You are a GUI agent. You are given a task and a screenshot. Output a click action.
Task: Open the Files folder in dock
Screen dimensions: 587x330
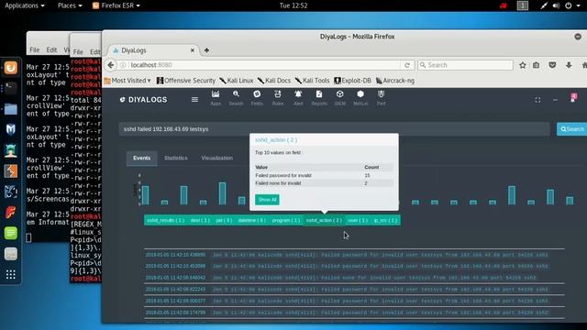point(10,109)
